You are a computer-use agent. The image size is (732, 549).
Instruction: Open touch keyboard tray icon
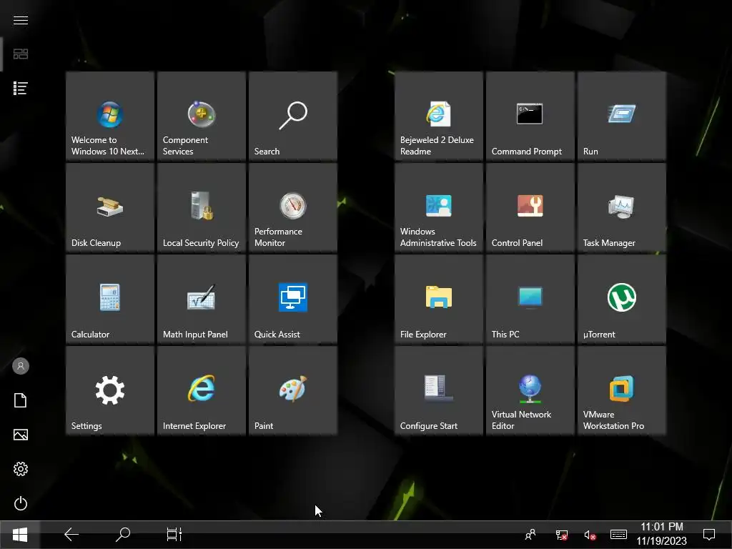(618, 535)
